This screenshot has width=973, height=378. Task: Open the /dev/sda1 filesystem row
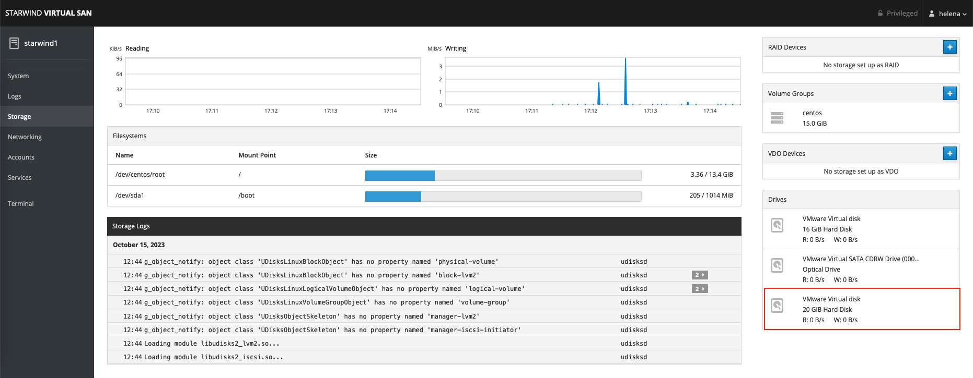click(130, 196)
